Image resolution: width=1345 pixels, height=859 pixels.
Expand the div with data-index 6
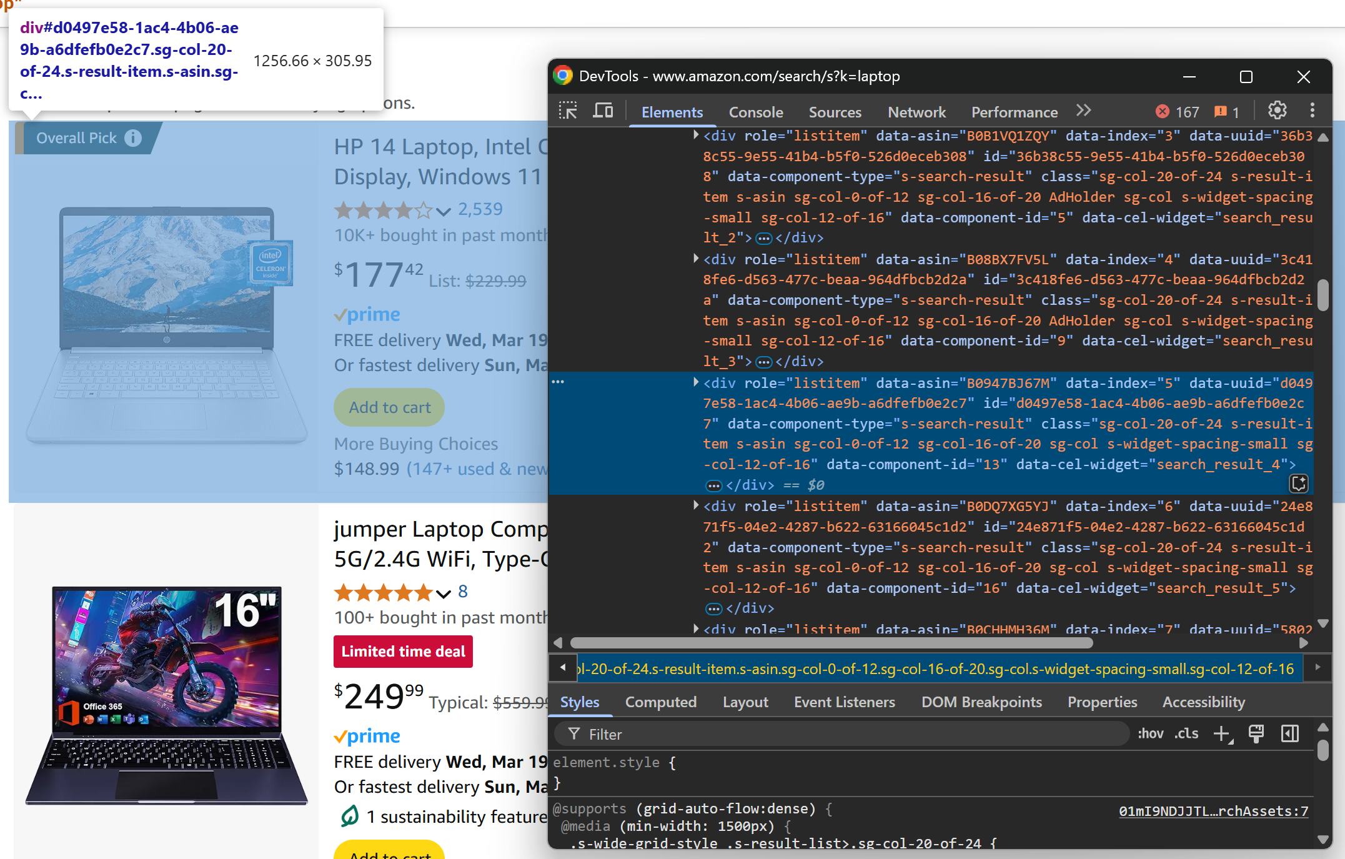(695, 505)
